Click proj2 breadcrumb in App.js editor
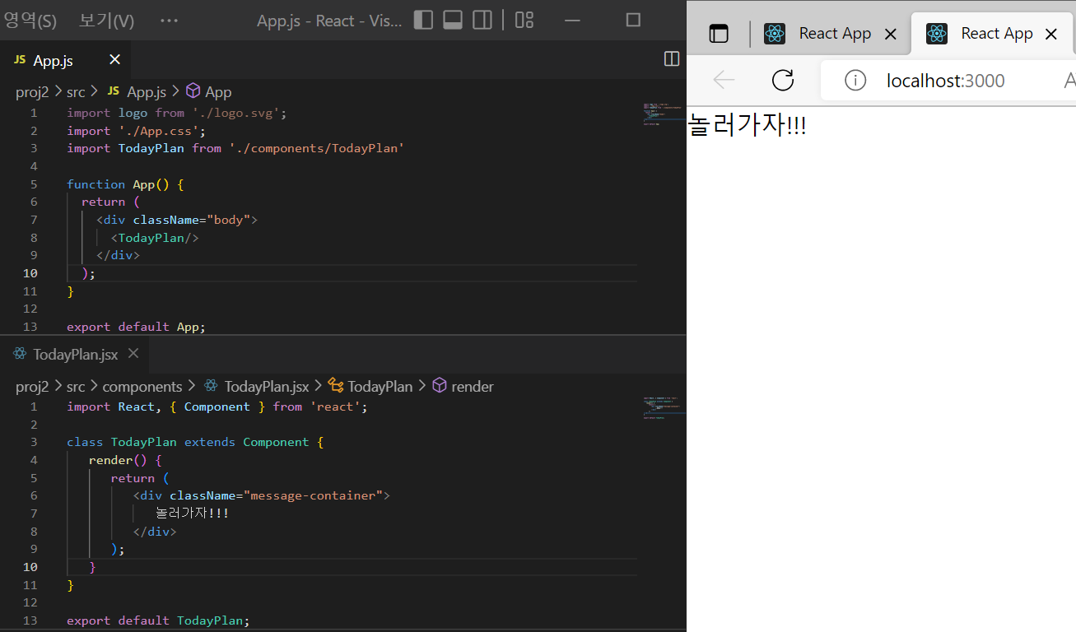 pos(33,91)
